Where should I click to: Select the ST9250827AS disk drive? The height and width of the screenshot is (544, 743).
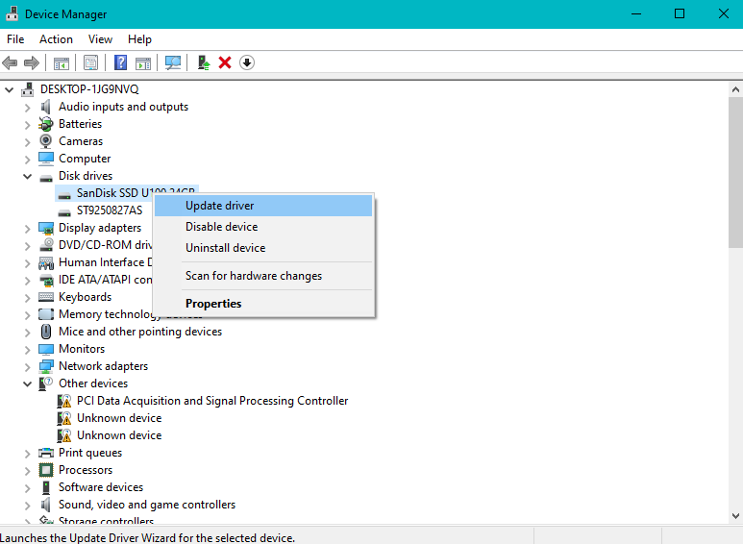click(x=109, y=210)
